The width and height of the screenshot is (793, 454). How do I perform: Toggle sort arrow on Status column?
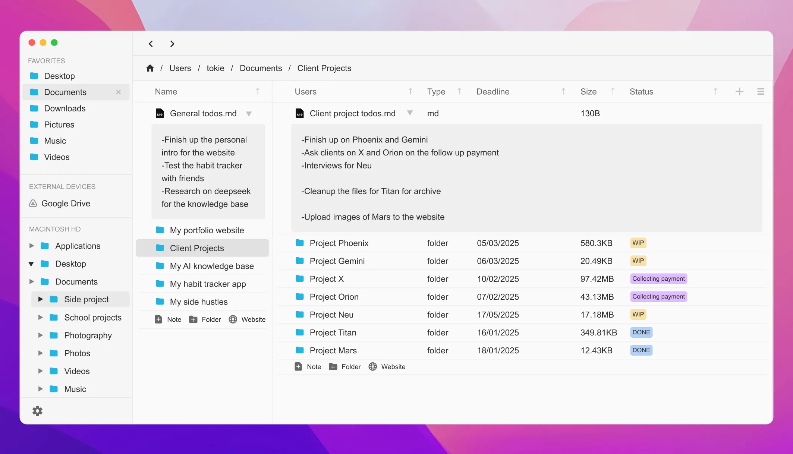715,92
